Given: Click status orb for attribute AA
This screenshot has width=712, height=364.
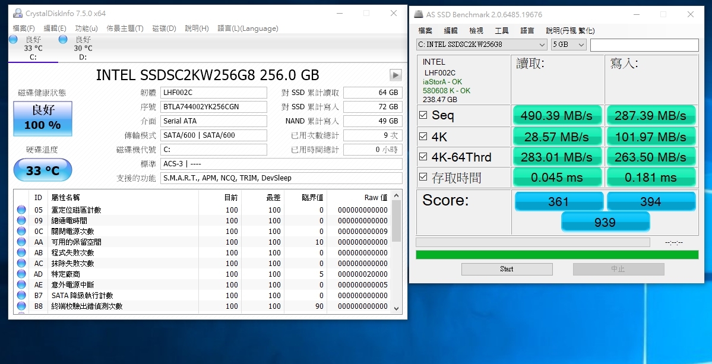Looking at the screenshot, I should pos(21,242).
